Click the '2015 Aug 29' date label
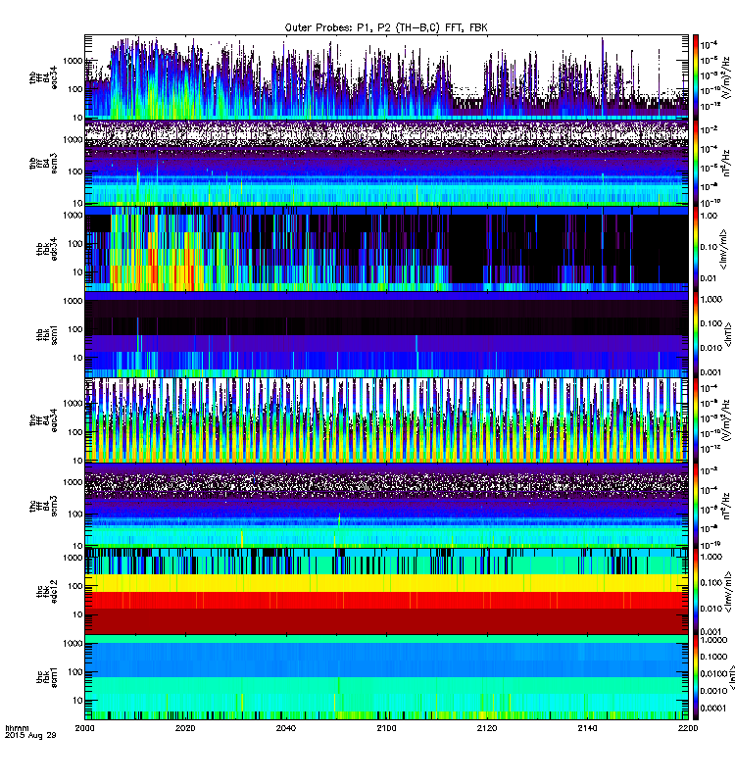735x784 pixels. click(x=30, y=736)
